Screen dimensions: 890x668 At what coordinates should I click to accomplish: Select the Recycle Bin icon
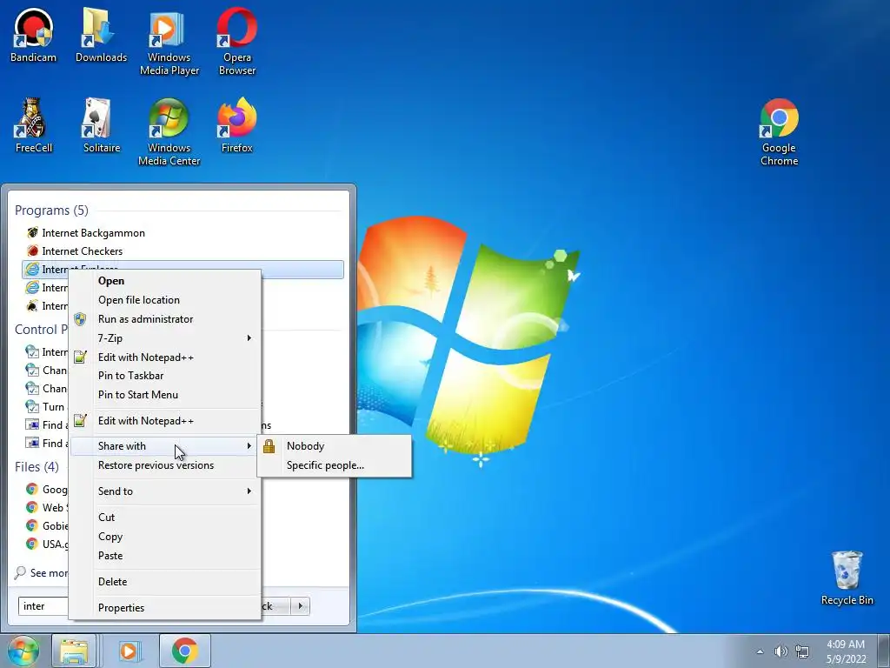pyautogui.click(x=847, y=578)
